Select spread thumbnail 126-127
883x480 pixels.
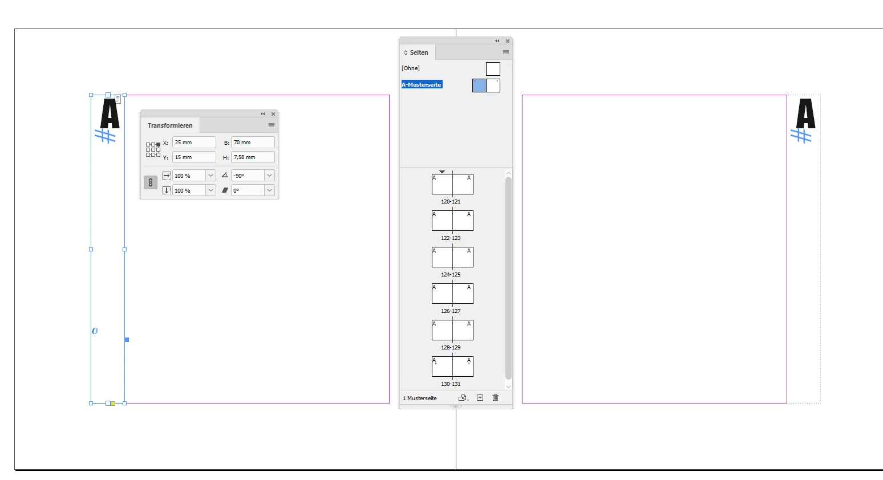452,294
